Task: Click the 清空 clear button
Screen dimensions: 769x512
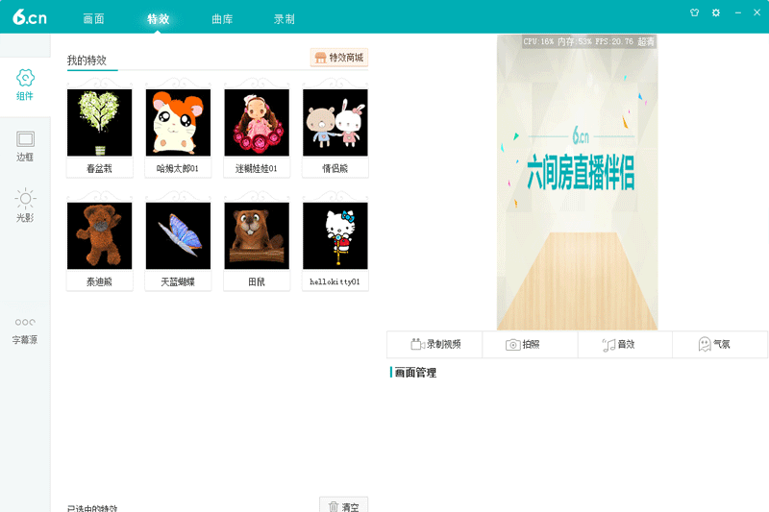Action: pyautogui.click(x=344, y=506)
